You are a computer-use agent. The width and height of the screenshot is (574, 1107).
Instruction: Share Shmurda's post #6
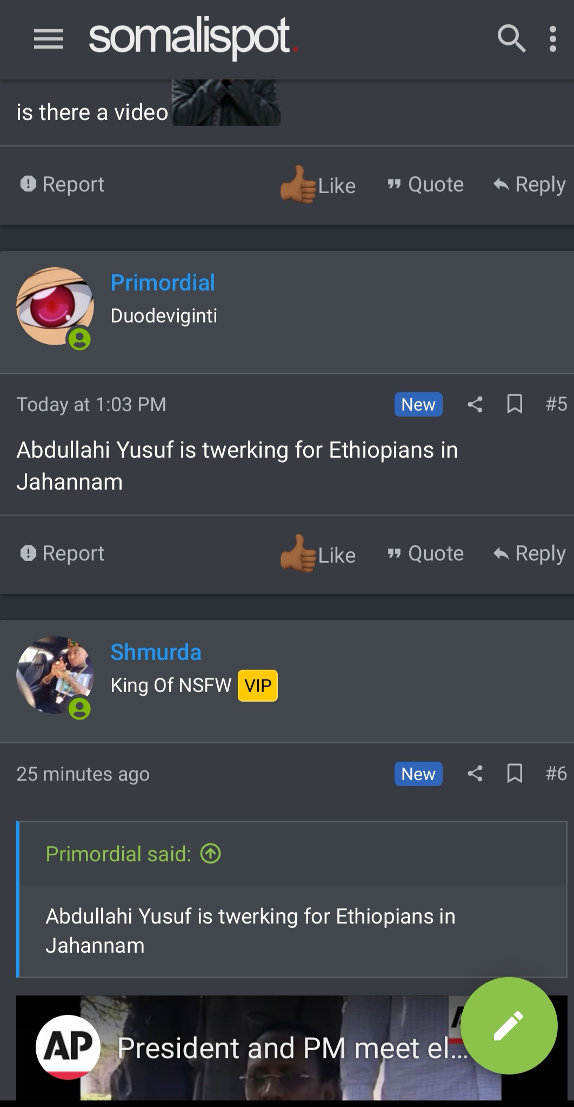[475, 774]
